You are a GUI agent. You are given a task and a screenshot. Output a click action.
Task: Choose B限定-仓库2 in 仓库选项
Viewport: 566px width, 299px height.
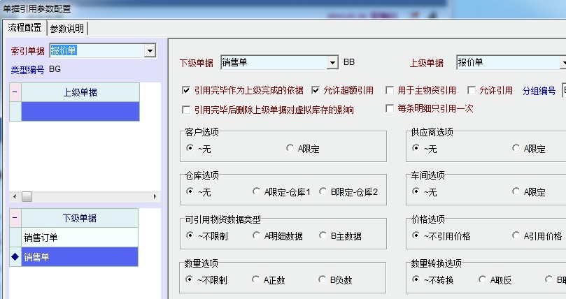click(x=323, y=191)
